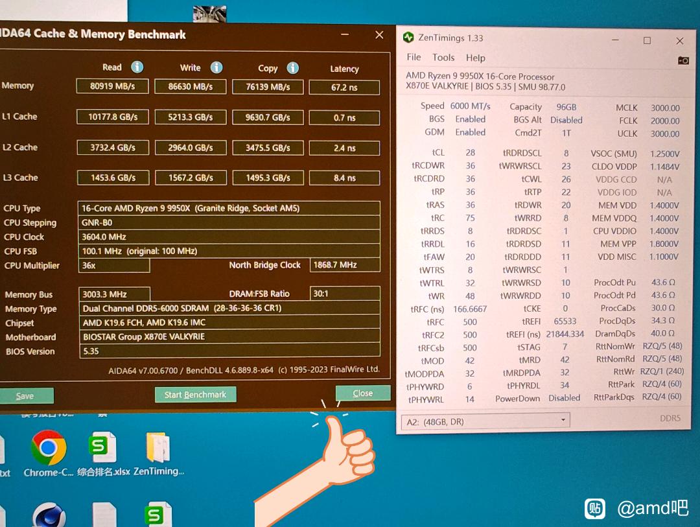Click Memory Write value 86630 MB/s
The height and width of the screenshot is (527, 700).
coord(191,87)
